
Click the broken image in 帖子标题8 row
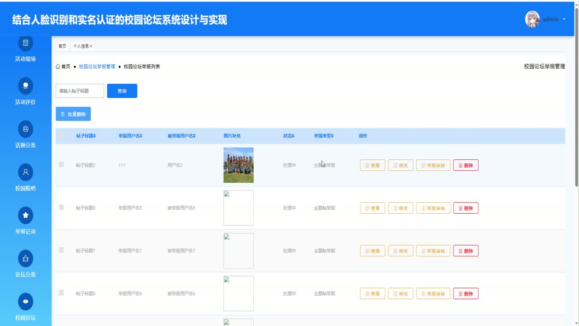click(238, 208)
